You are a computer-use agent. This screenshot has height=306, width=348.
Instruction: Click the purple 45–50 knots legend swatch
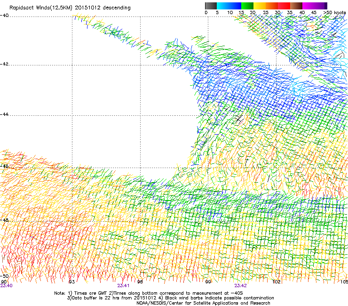(x=321, y=6)
